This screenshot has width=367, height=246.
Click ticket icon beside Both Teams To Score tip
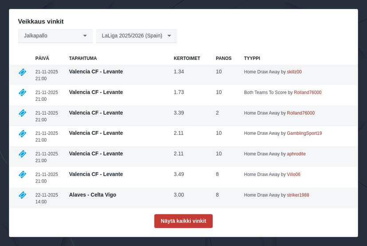[22, 92]
